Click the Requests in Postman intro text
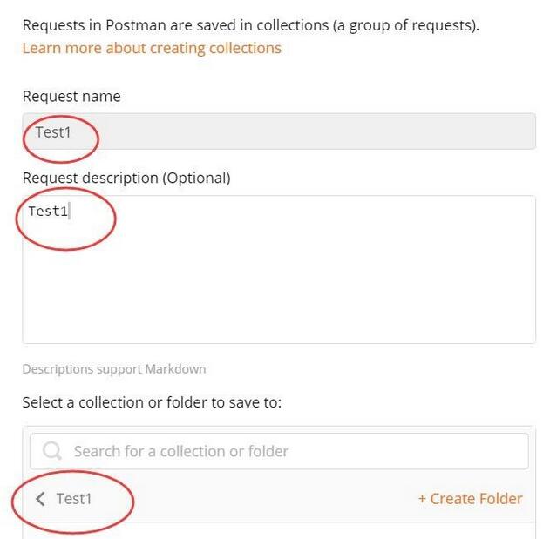This screenshot has width=543, height=539. [x=250, y=25]
